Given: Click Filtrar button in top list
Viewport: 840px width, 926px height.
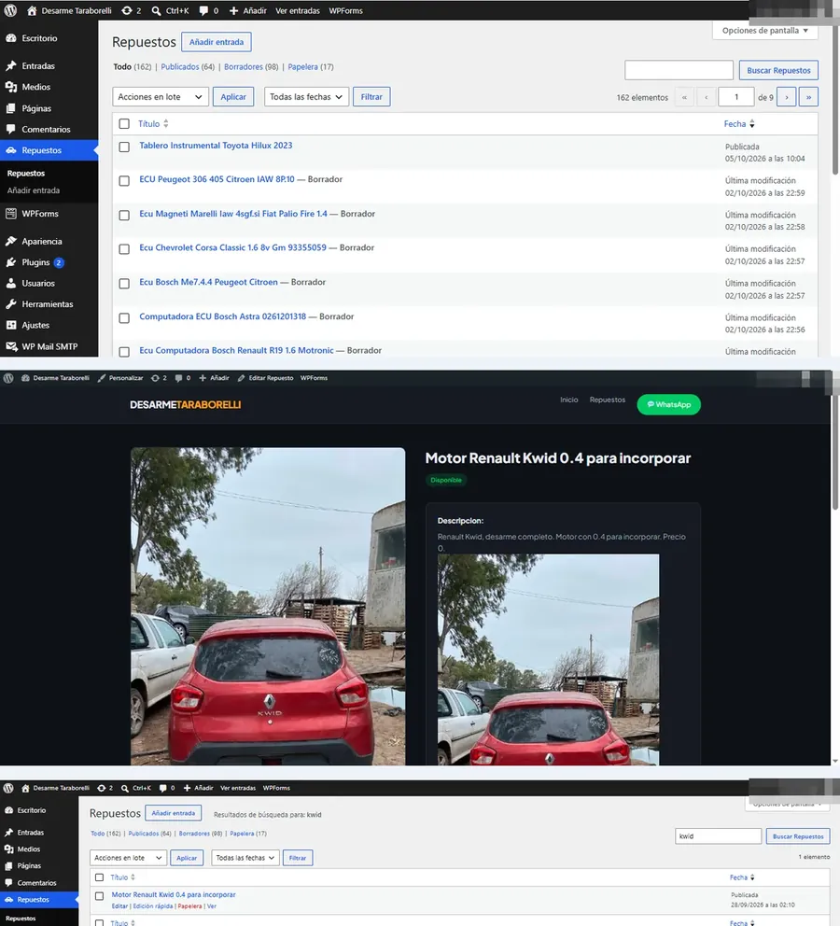Looking at the screenshot, I should click(x=371, y=97).
